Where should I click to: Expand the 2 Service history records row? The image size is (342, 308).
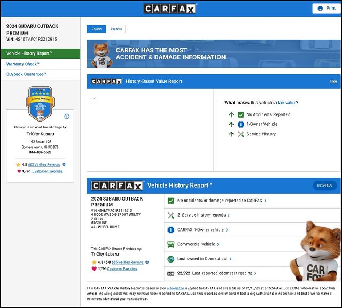pos(204,215)
